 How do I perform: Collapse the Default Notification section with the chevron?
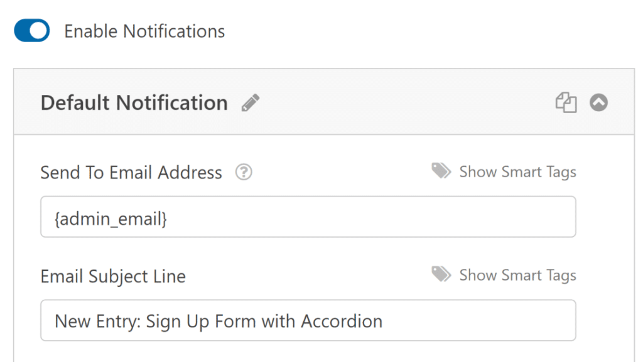tap(598, 102)
